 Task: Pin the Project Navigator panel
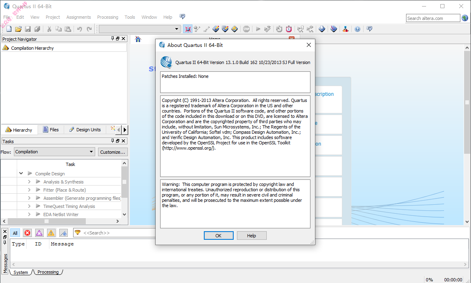tap(113, 38)
